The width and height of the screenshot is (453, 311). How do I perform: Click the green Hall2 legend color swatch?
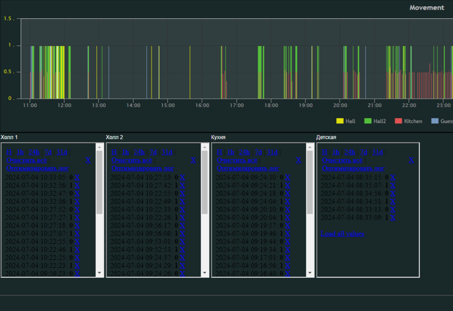click(368, 121)
